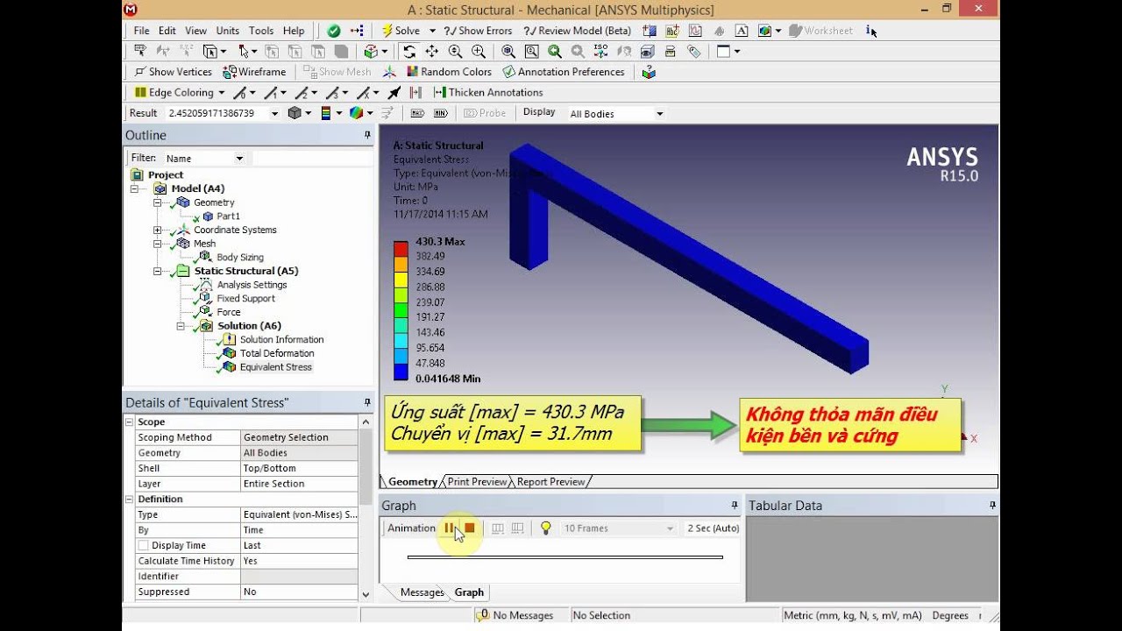This screenshot has height=631, width=1122.
Task: Click the Random Colors button
Action: 448,72
